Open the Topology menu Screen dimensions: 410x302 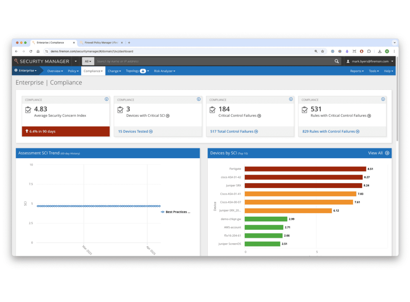coord(137,71)
